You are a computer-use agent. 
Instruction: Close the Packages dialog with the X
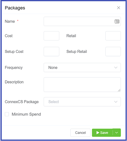[118, 8]
